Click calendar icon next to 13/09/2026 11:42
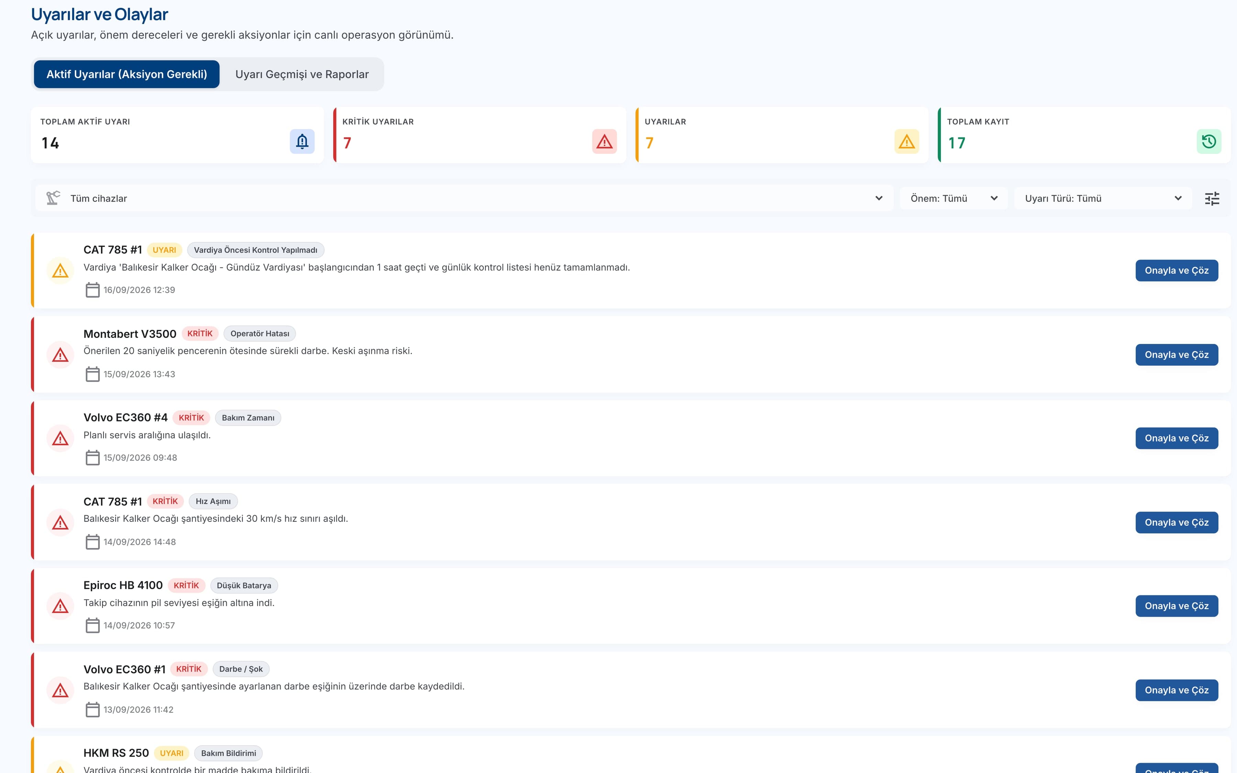1237x773 pixels. 92,709
